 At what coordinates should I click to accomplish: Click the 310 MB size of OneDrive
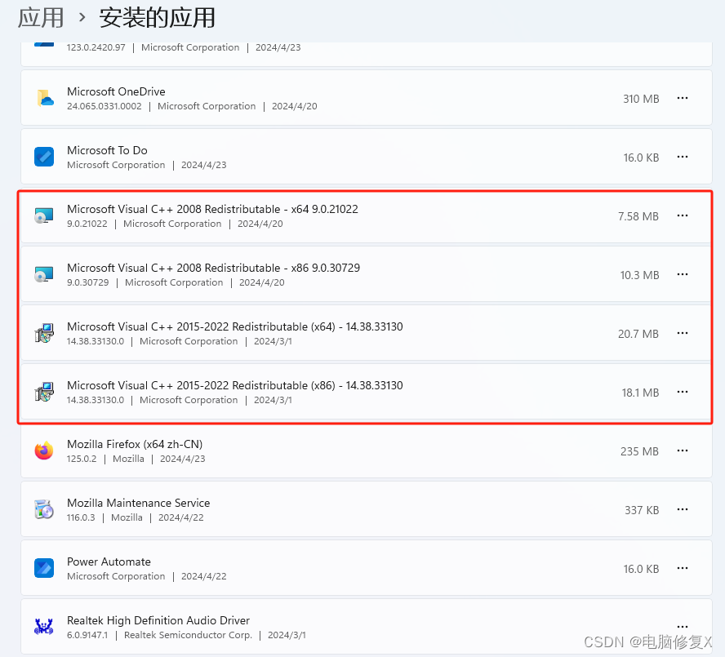(641, 99)
